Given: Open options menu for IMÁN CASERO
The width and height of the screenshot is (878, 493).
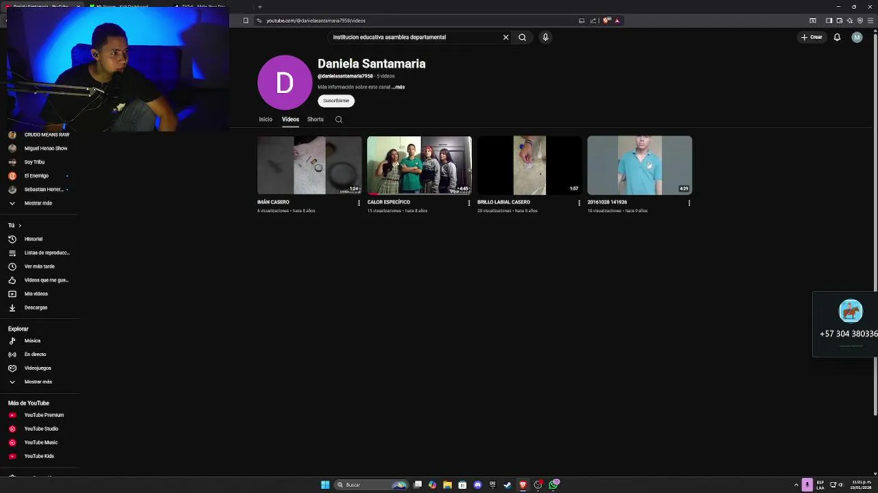Looking at the screenshot, I should [x=359, y=203].
